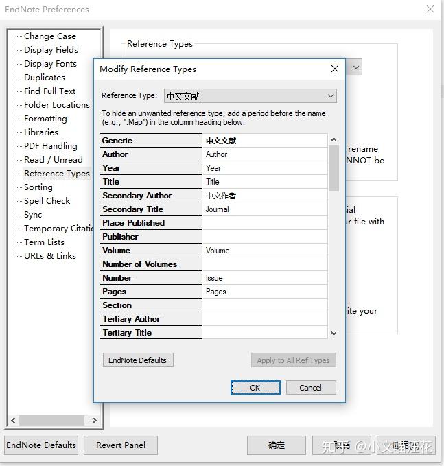Click scroll-down arrow of the field table

coord(334,334)
